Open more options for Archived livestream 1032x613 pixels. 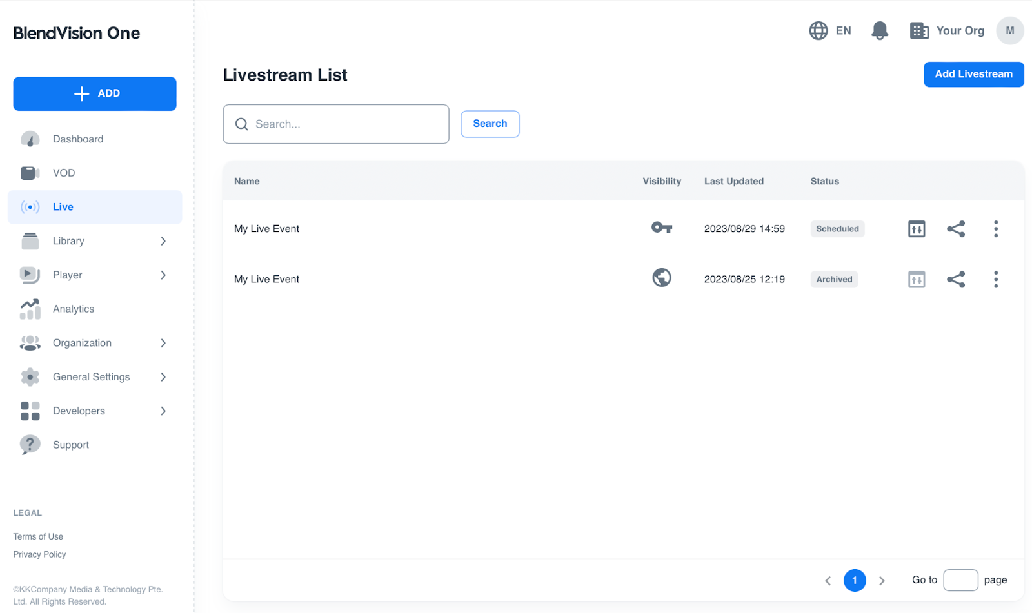996,279
